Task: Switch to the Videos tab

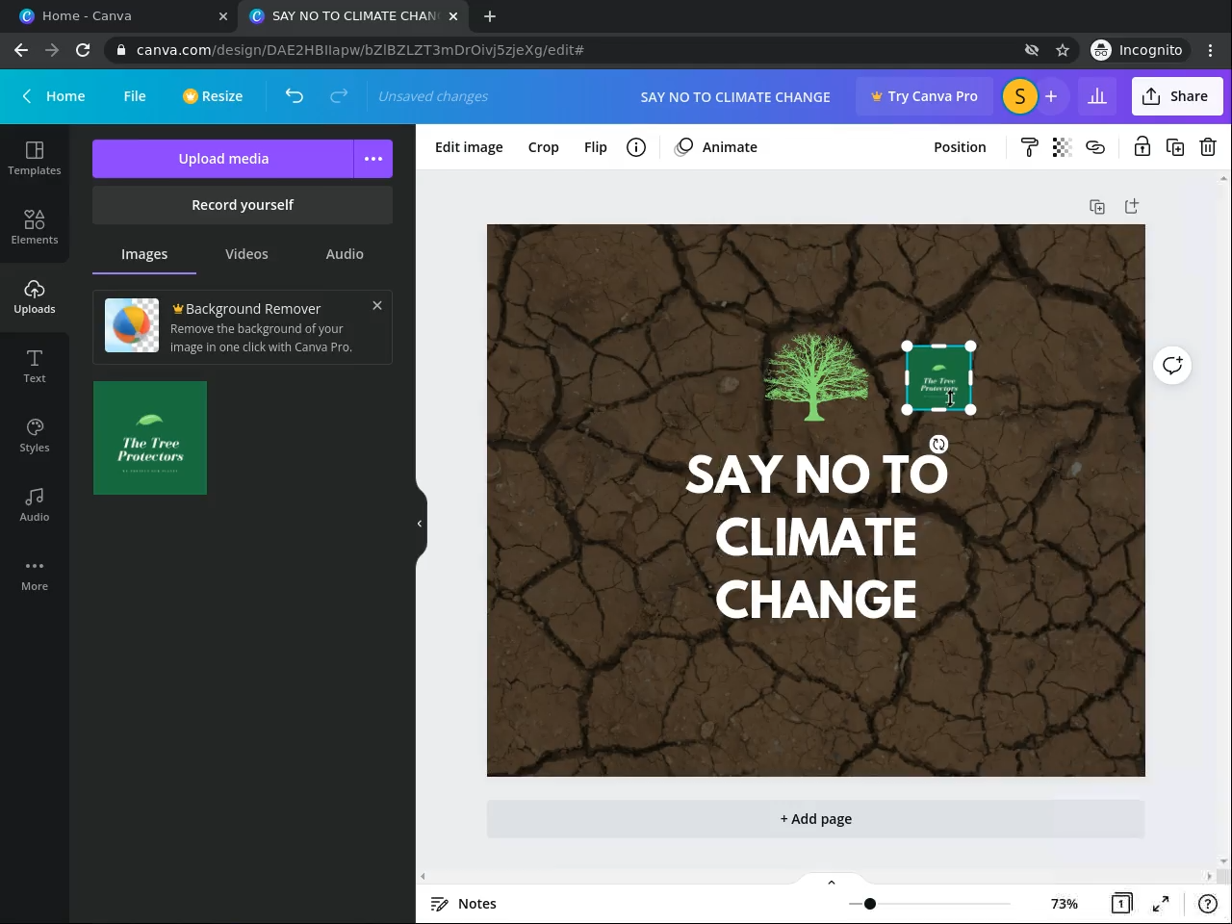Action: 246,254
